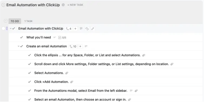The width and height of the screenshot is (204, 111).
Task: Check off Select an email Automation step
Action: tap(30, 99)
